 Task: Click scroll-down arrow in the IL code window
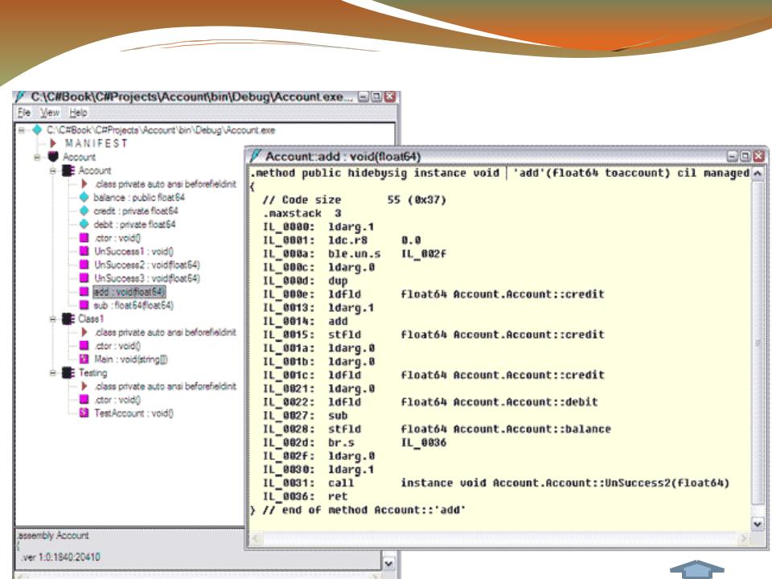click(x=758, y=524)
